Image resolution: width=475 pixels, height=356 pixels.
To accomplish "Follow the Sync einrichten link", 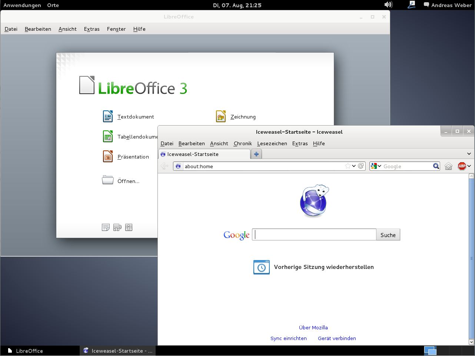I will (288, 338).
